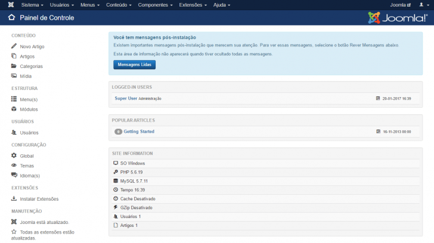This screenshot has height=243, width=434.
Task: Click the 'Painel de Controle' page title
Action: point(46,18)
